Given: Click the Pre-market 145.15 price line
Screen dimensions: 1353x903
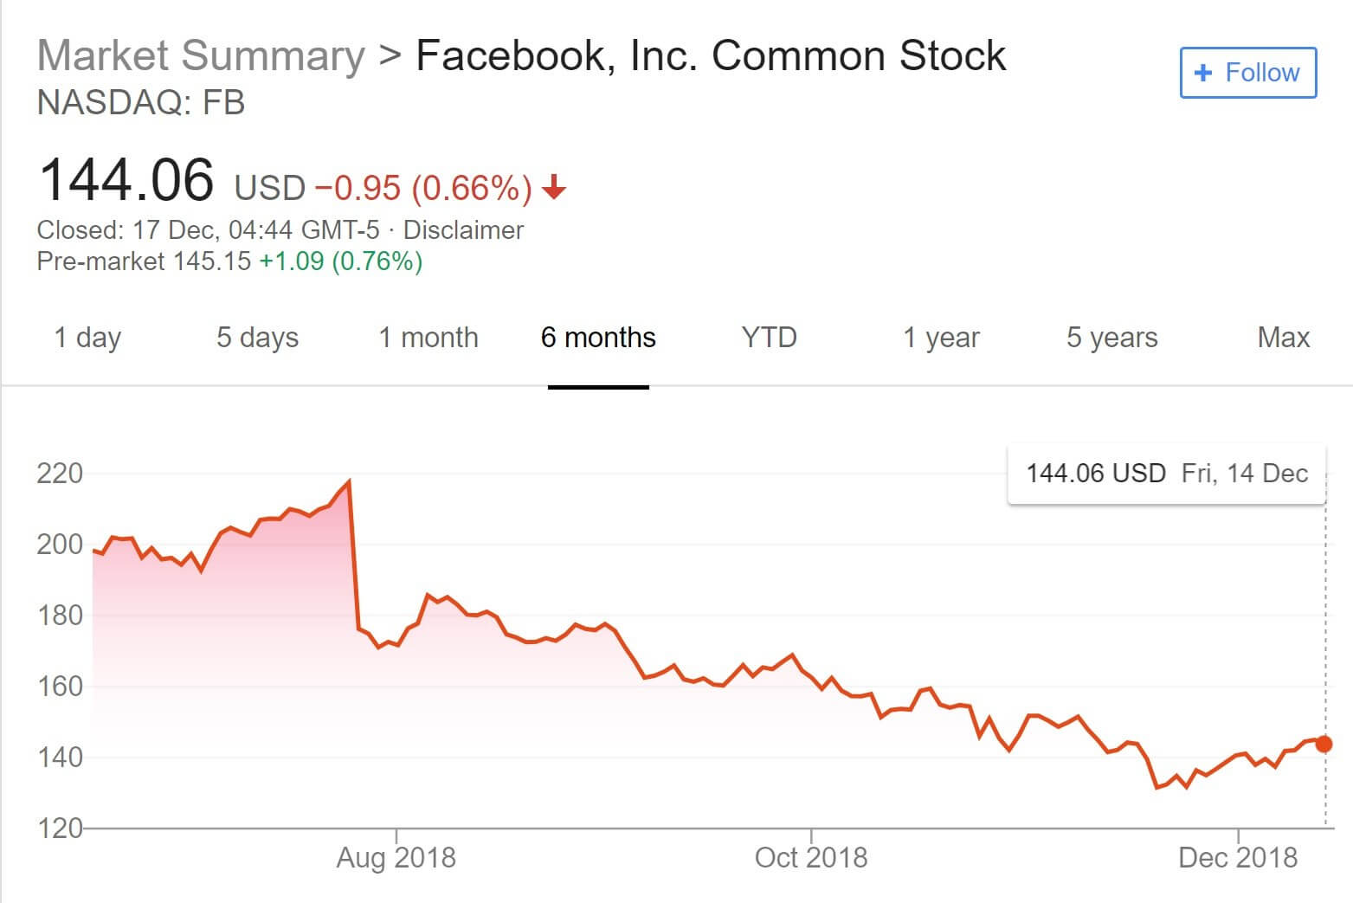Looking at the screenshot, I should point(229,261).
